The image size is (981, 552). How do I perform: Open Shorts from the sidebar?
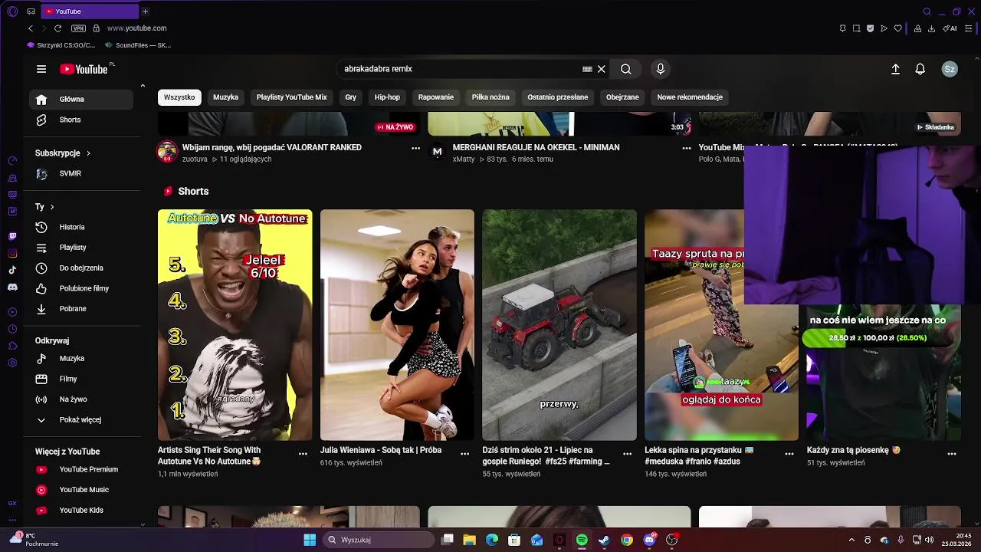[x=81, y=120]
